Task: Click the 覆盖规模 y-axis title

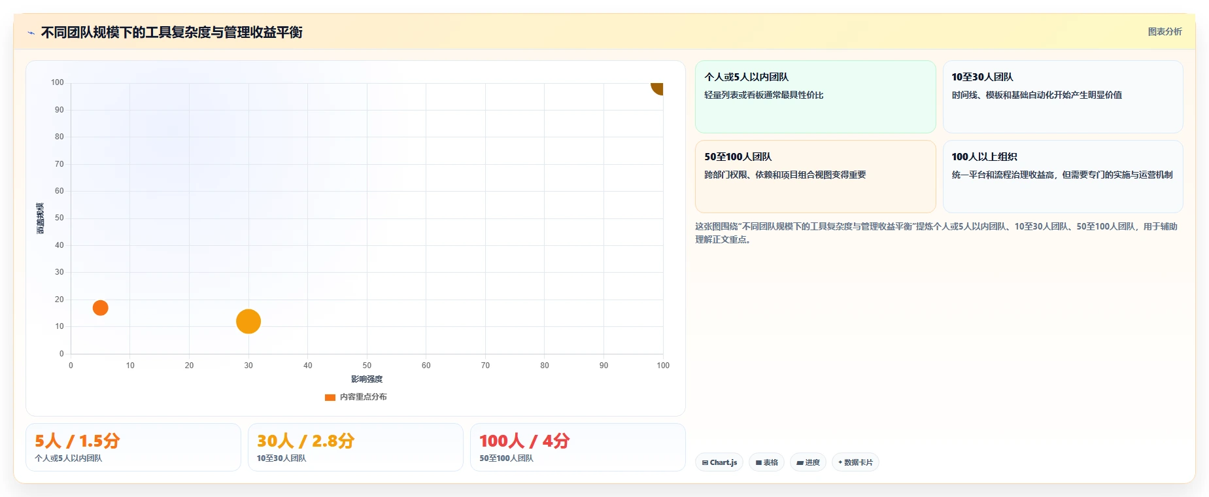Action: [41, 218]
